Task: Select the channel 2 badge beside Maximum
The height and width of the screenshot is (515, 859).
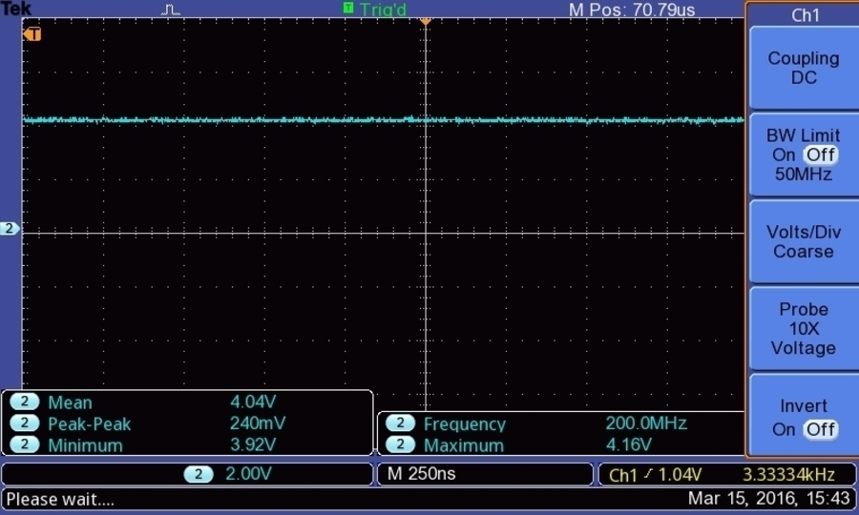Action: coord(400,444)
